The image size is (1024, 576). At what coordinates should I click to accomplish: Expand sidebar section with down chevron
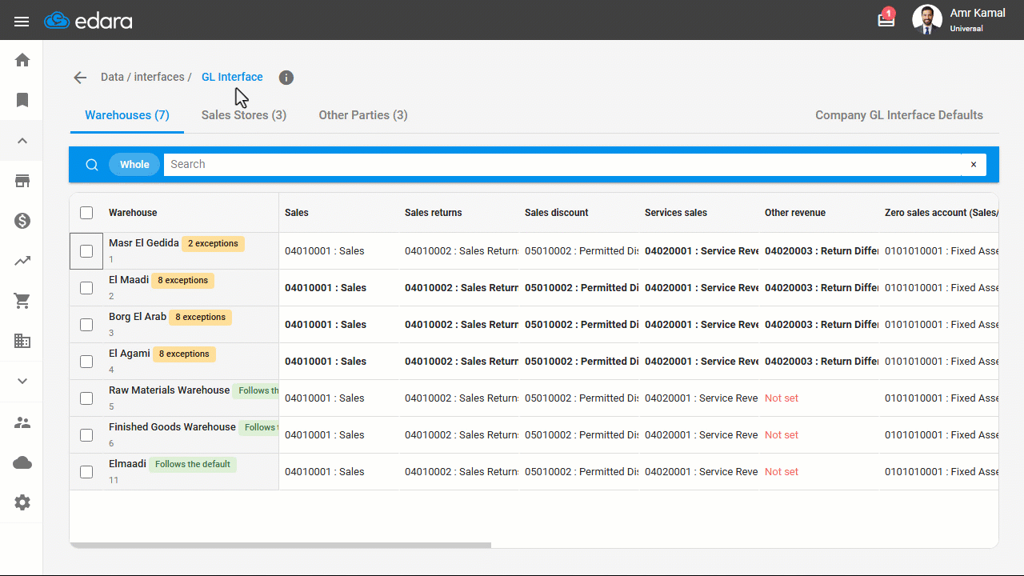(22, 381)
